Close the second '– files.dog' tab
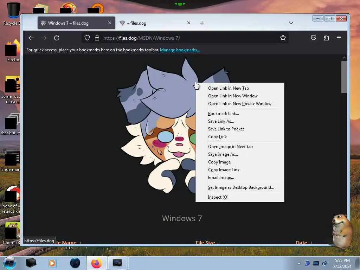This screenshot has height=270, width=360. tap(189, 23)
